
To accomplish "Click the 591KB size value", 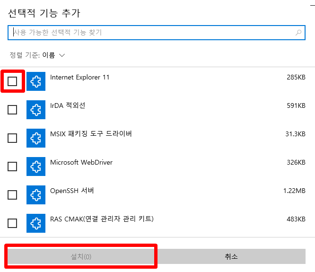I will click(x=296, y=105).
